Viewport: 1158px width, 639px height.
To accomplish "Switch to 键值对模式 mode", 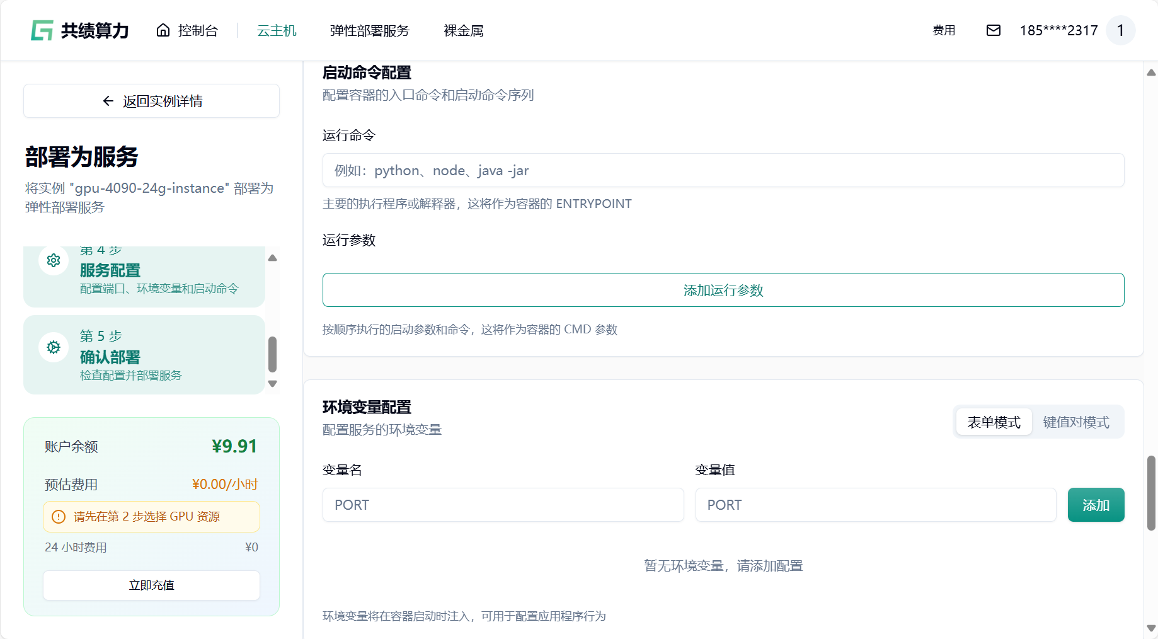I will pos(1075,422).
